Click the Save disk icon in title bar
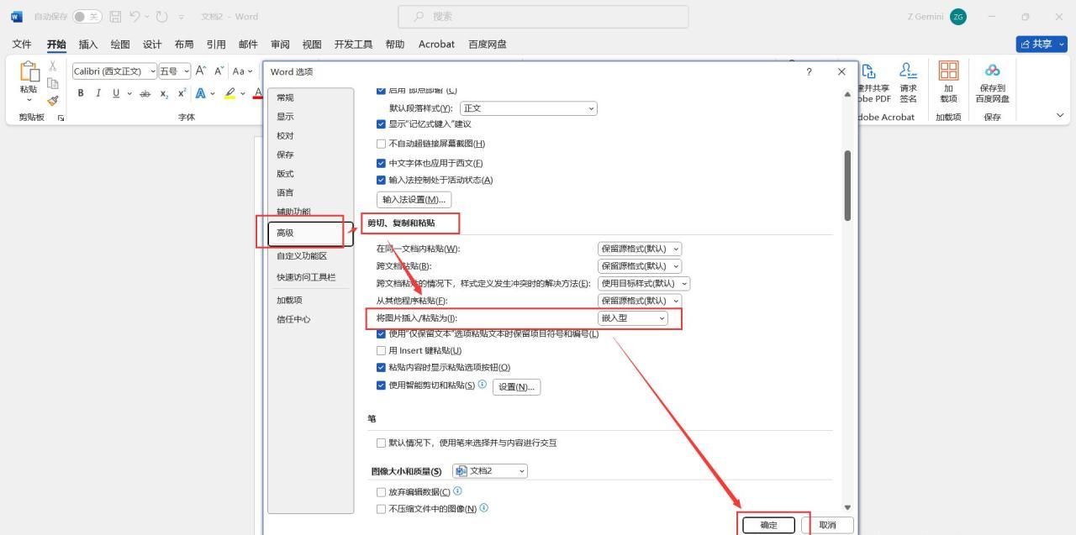 [117, 17]
